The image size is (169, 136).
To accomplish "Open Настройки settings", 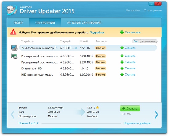I will coord(133,10).
